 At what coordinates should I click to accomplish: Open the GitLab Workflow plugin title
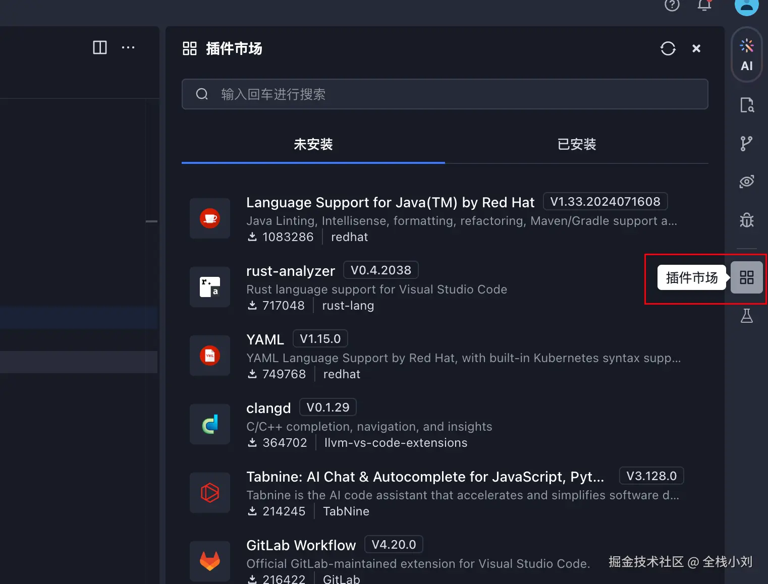[301, 546]
